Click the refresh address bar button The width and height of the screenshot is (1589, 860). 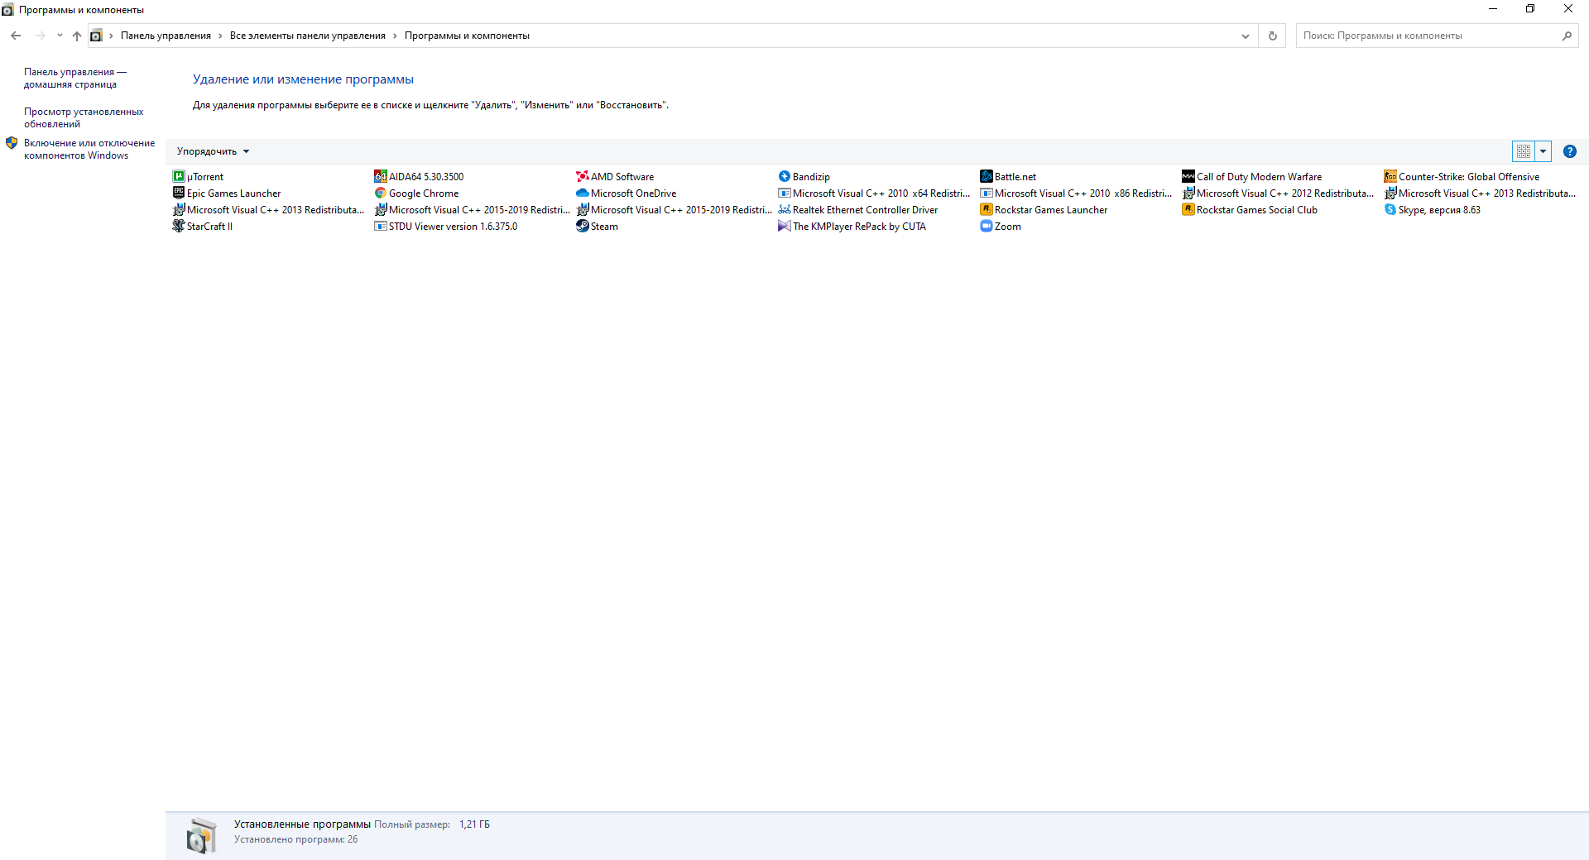pos(1273,36)
